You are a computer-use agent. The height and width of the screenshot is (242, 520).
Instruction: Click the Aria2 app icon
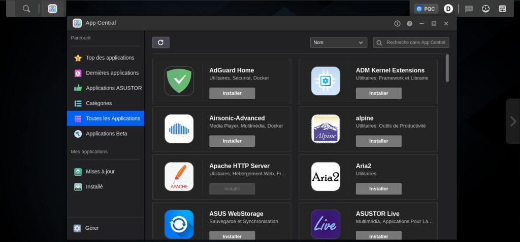click(326, 177)
